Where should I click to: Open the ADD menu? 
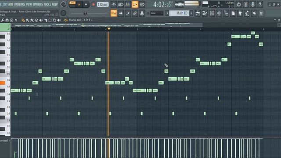coord(11,4)
